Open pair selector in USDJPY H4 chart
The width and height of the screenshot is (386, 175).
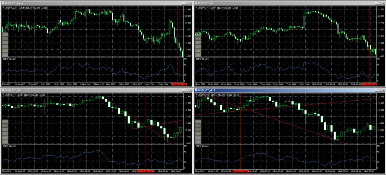198,51
